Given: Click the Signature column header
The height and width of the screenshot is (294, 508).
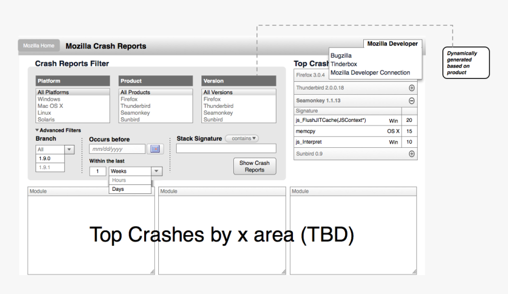Looking at the screenshot, I should pyautogui.click(x=348, y=111).
